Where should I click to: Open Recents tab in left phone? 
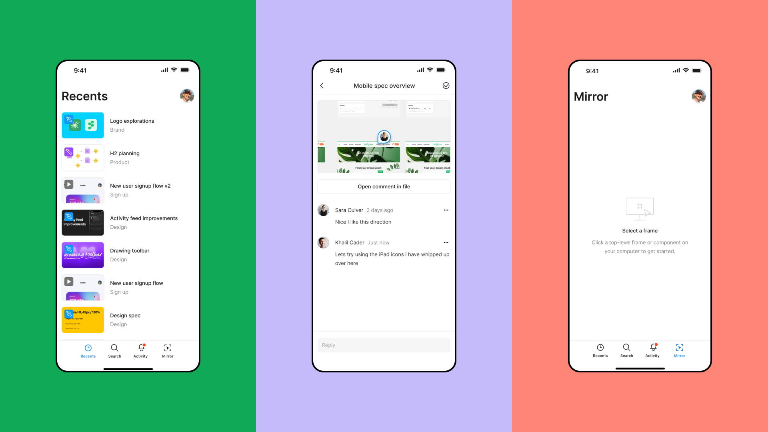point(88,350)
